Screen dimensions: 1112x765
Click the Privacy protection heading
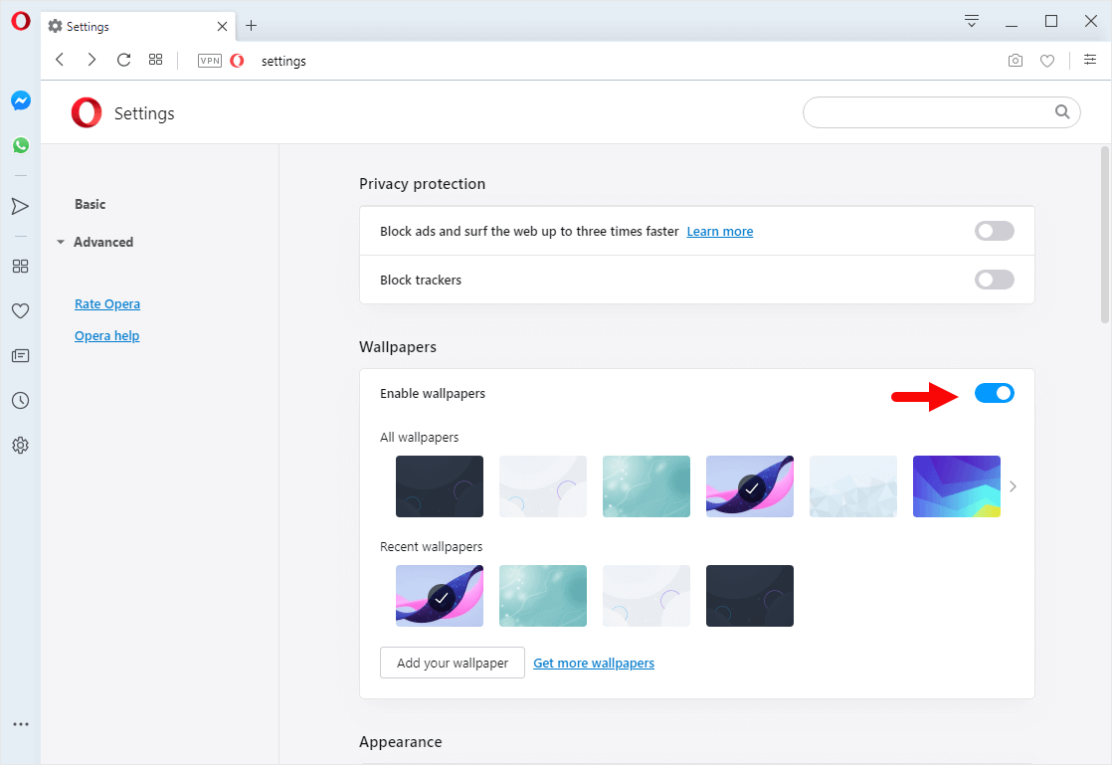422,184
